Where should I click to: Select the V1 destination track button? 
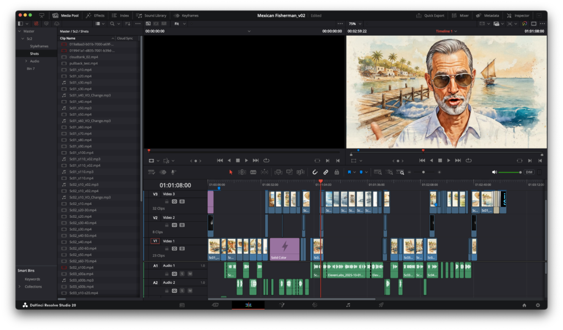[155, 241]
